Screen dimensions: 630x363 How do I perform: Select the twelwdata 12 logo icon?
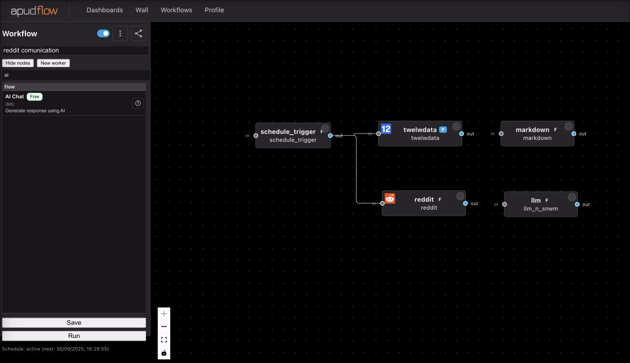coord(386,129)
